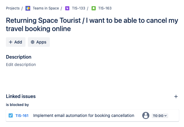
Task: Click Edit description field
Action: pos(21,65)
